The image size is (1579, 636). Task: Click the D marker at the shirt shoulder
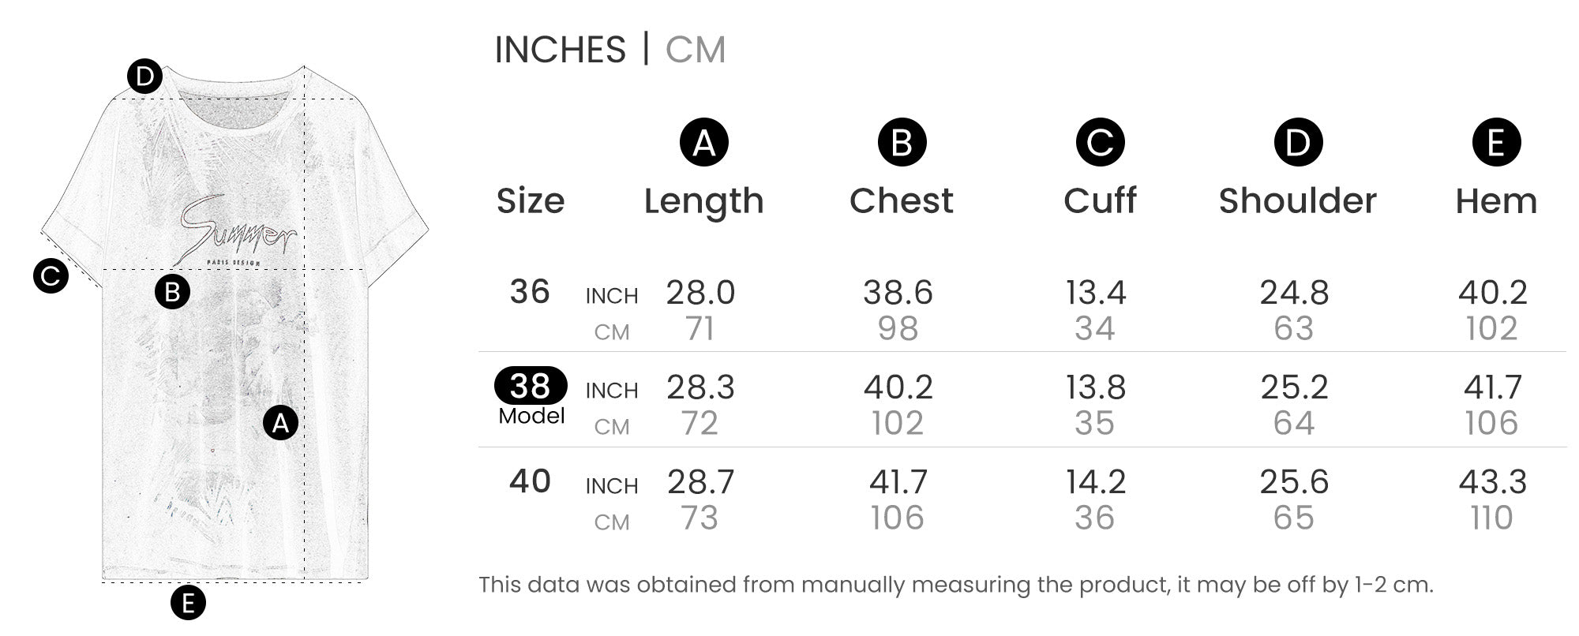tap(144, 77)
